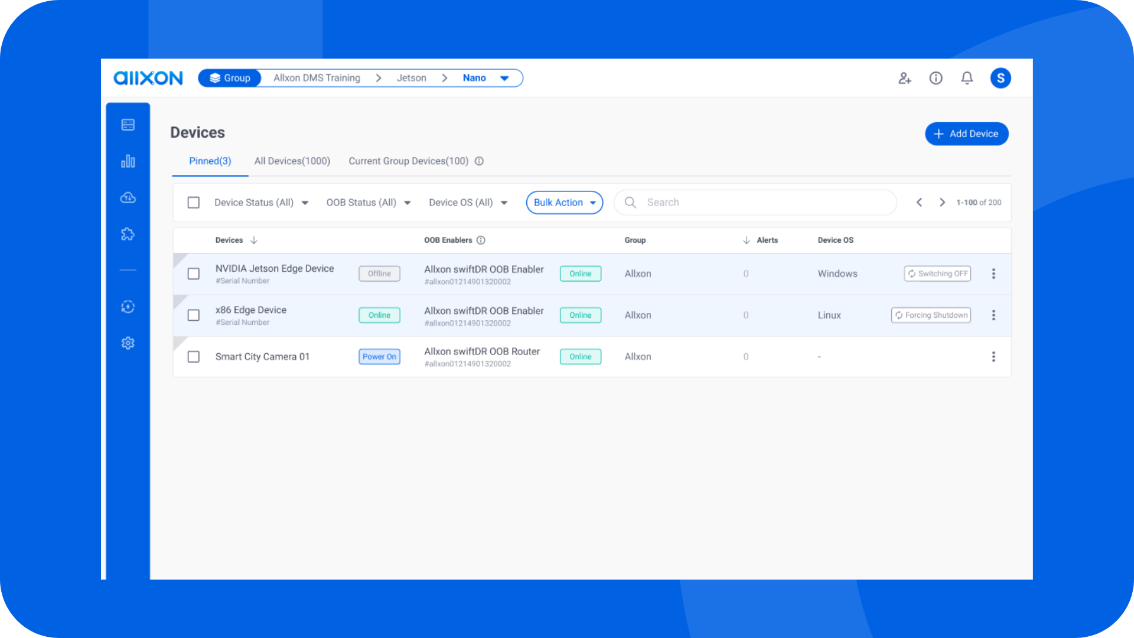The width and height of the screenshot is (1134, 638).
Task: Click info icon beside Current Group Devices
Action: pos(480,161)
